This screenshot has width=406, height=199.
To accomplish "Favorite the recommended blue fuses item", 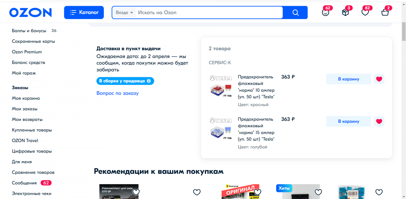I will point(379,192).
